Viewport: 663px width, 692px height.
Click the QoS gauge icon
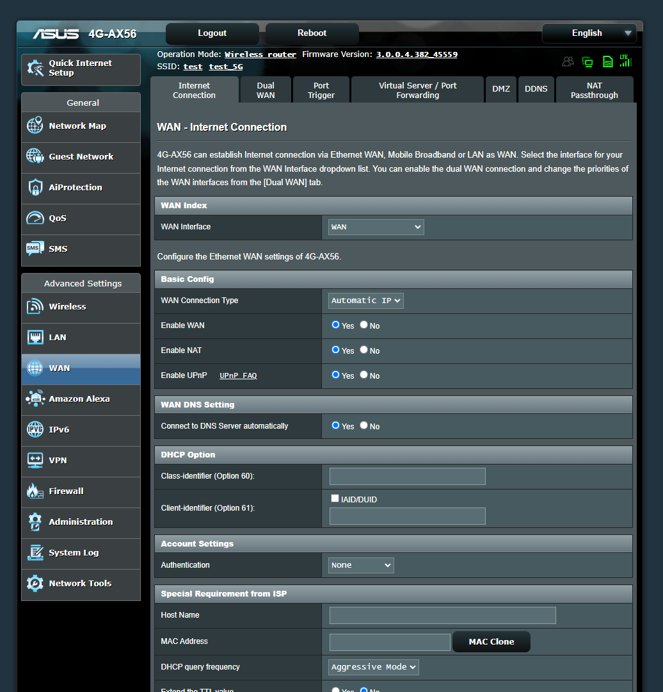pyautogui.click(x=35, y=218)
